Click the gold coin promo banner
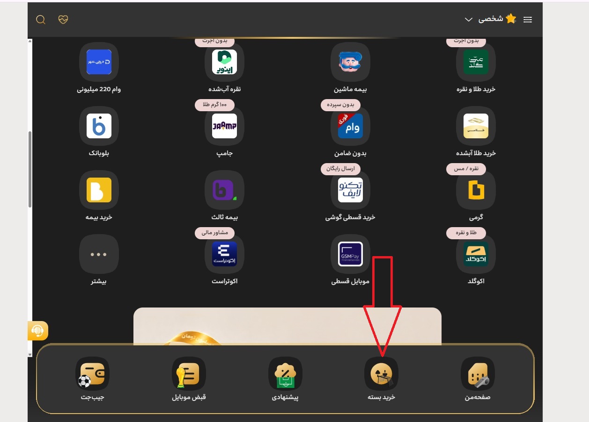This screenshot has height=422, width=589. tap(287, 326)
